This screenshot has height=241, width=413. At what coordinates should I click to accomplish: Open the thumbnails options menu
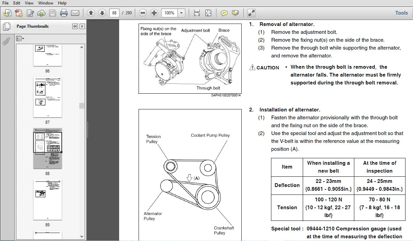point(20,39)
